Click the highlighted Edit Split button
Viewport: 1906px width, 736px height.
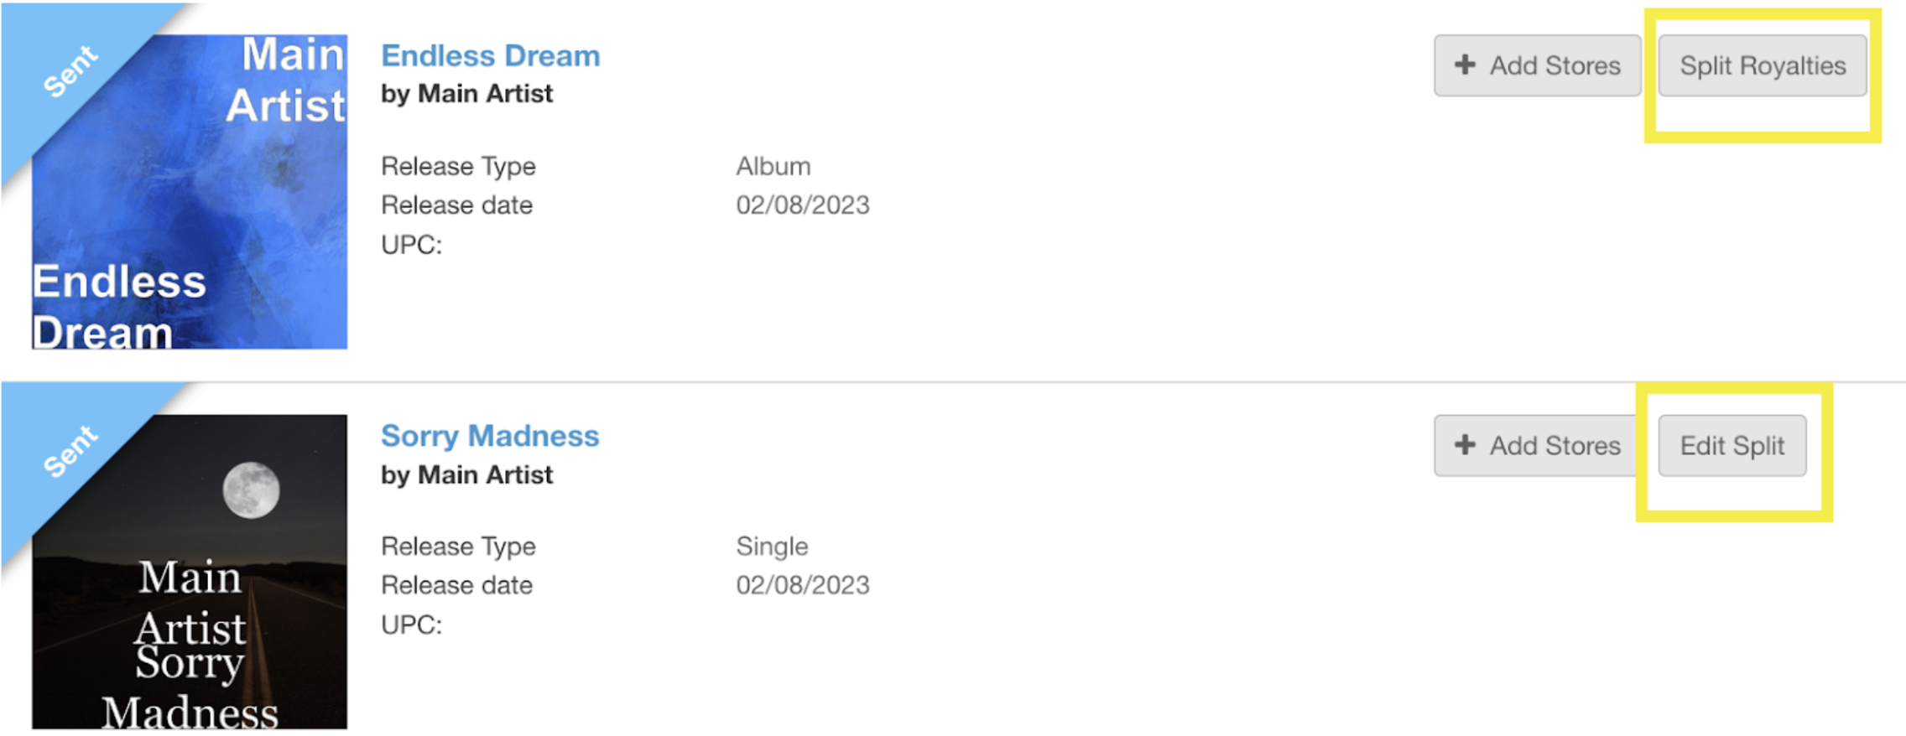point(1732,445)
